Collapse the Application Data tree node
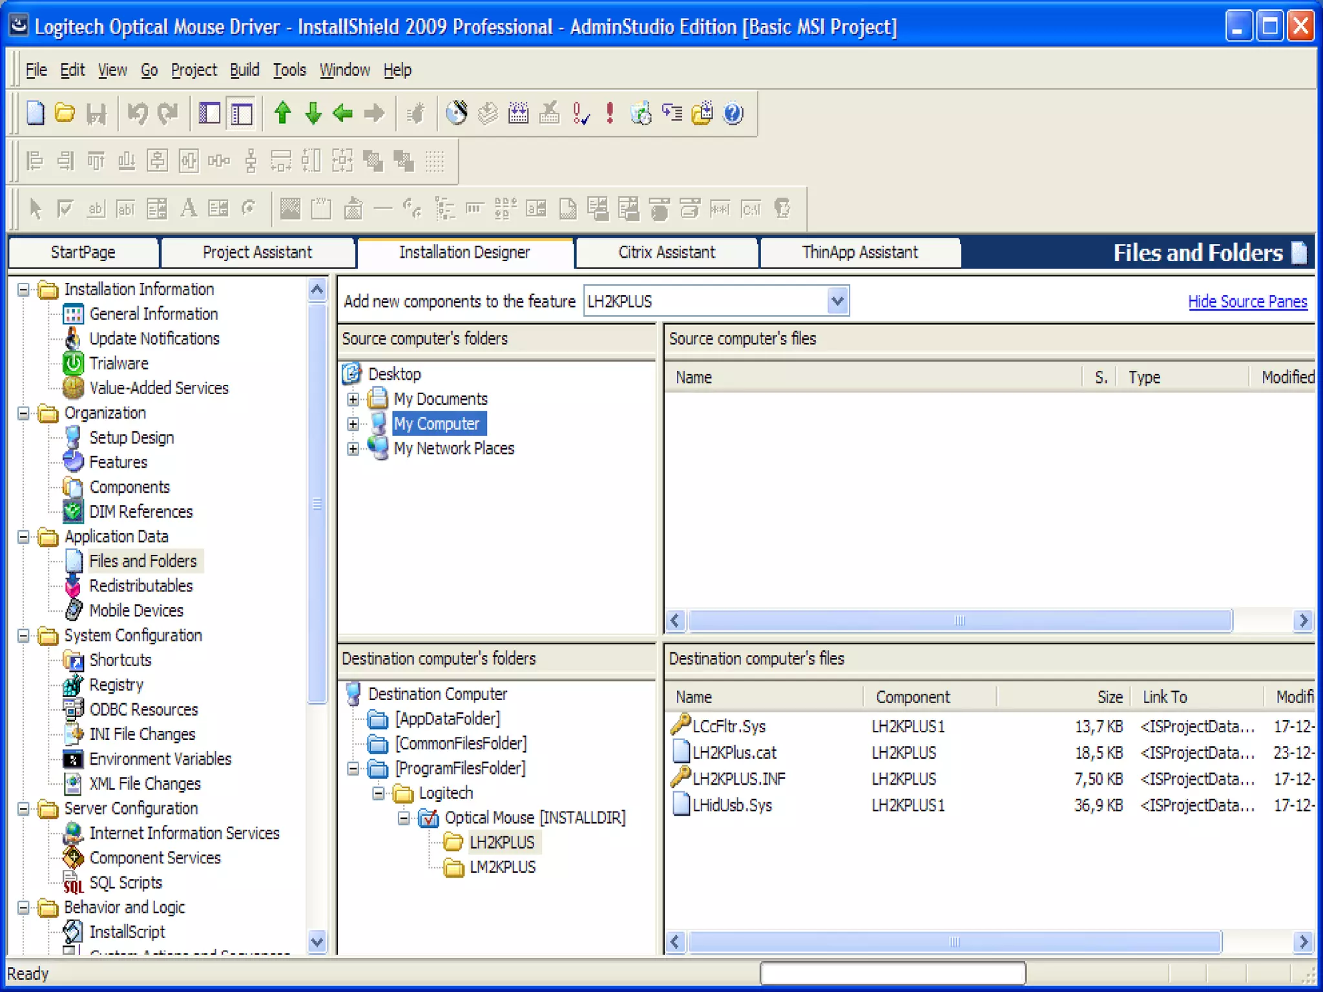This screenshot has height=992, width=1323. (x=23, y=537)
